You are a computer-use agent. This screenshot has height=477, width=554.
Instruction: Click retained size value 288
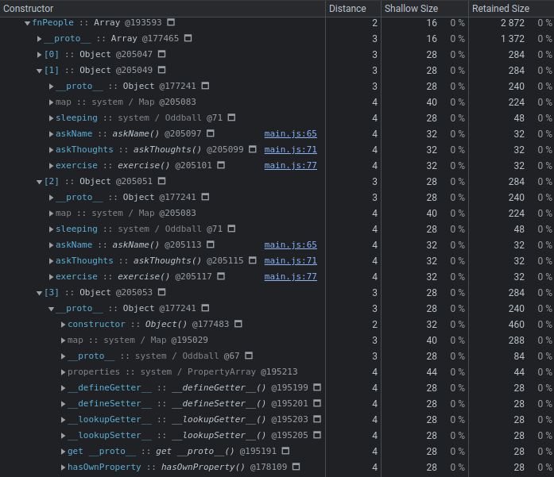click(x=517, y=340)
